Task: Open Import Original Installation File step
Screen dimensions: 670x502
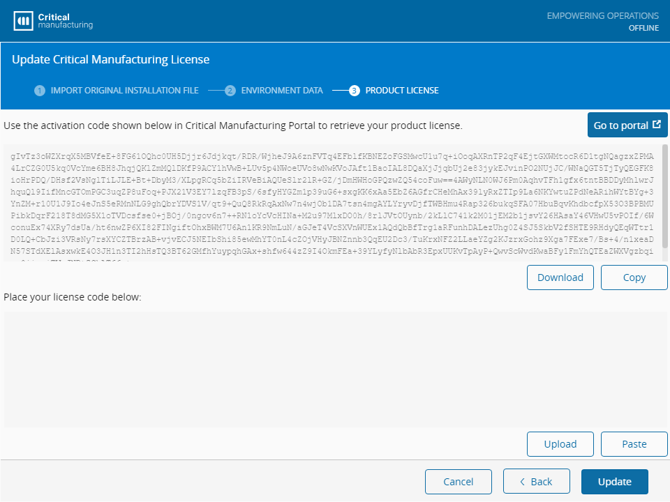Action: 124,91
